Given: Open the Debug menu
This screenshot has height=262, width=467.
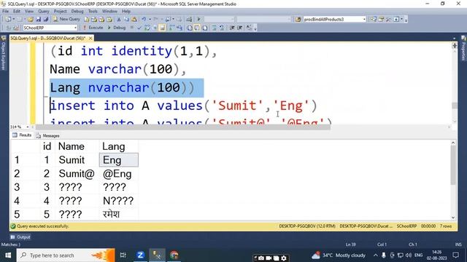Looking at the screenshot, I should (x=77, y=12).
